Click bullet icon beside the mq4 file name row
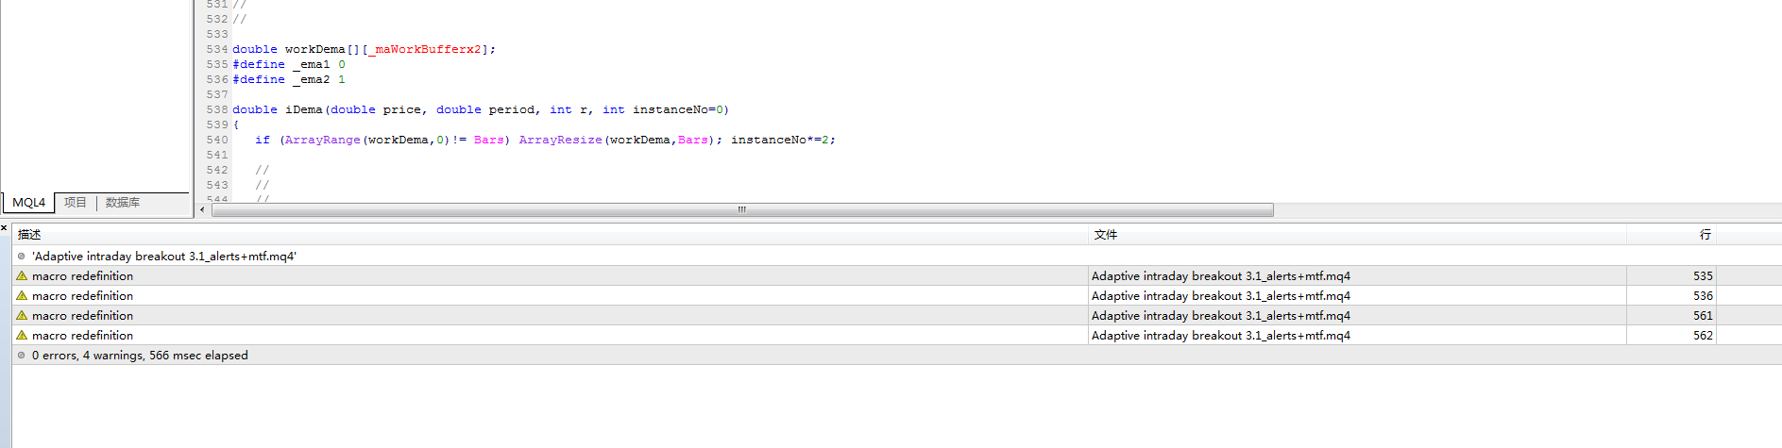The image size is (1782, 448). pos(22,257)
